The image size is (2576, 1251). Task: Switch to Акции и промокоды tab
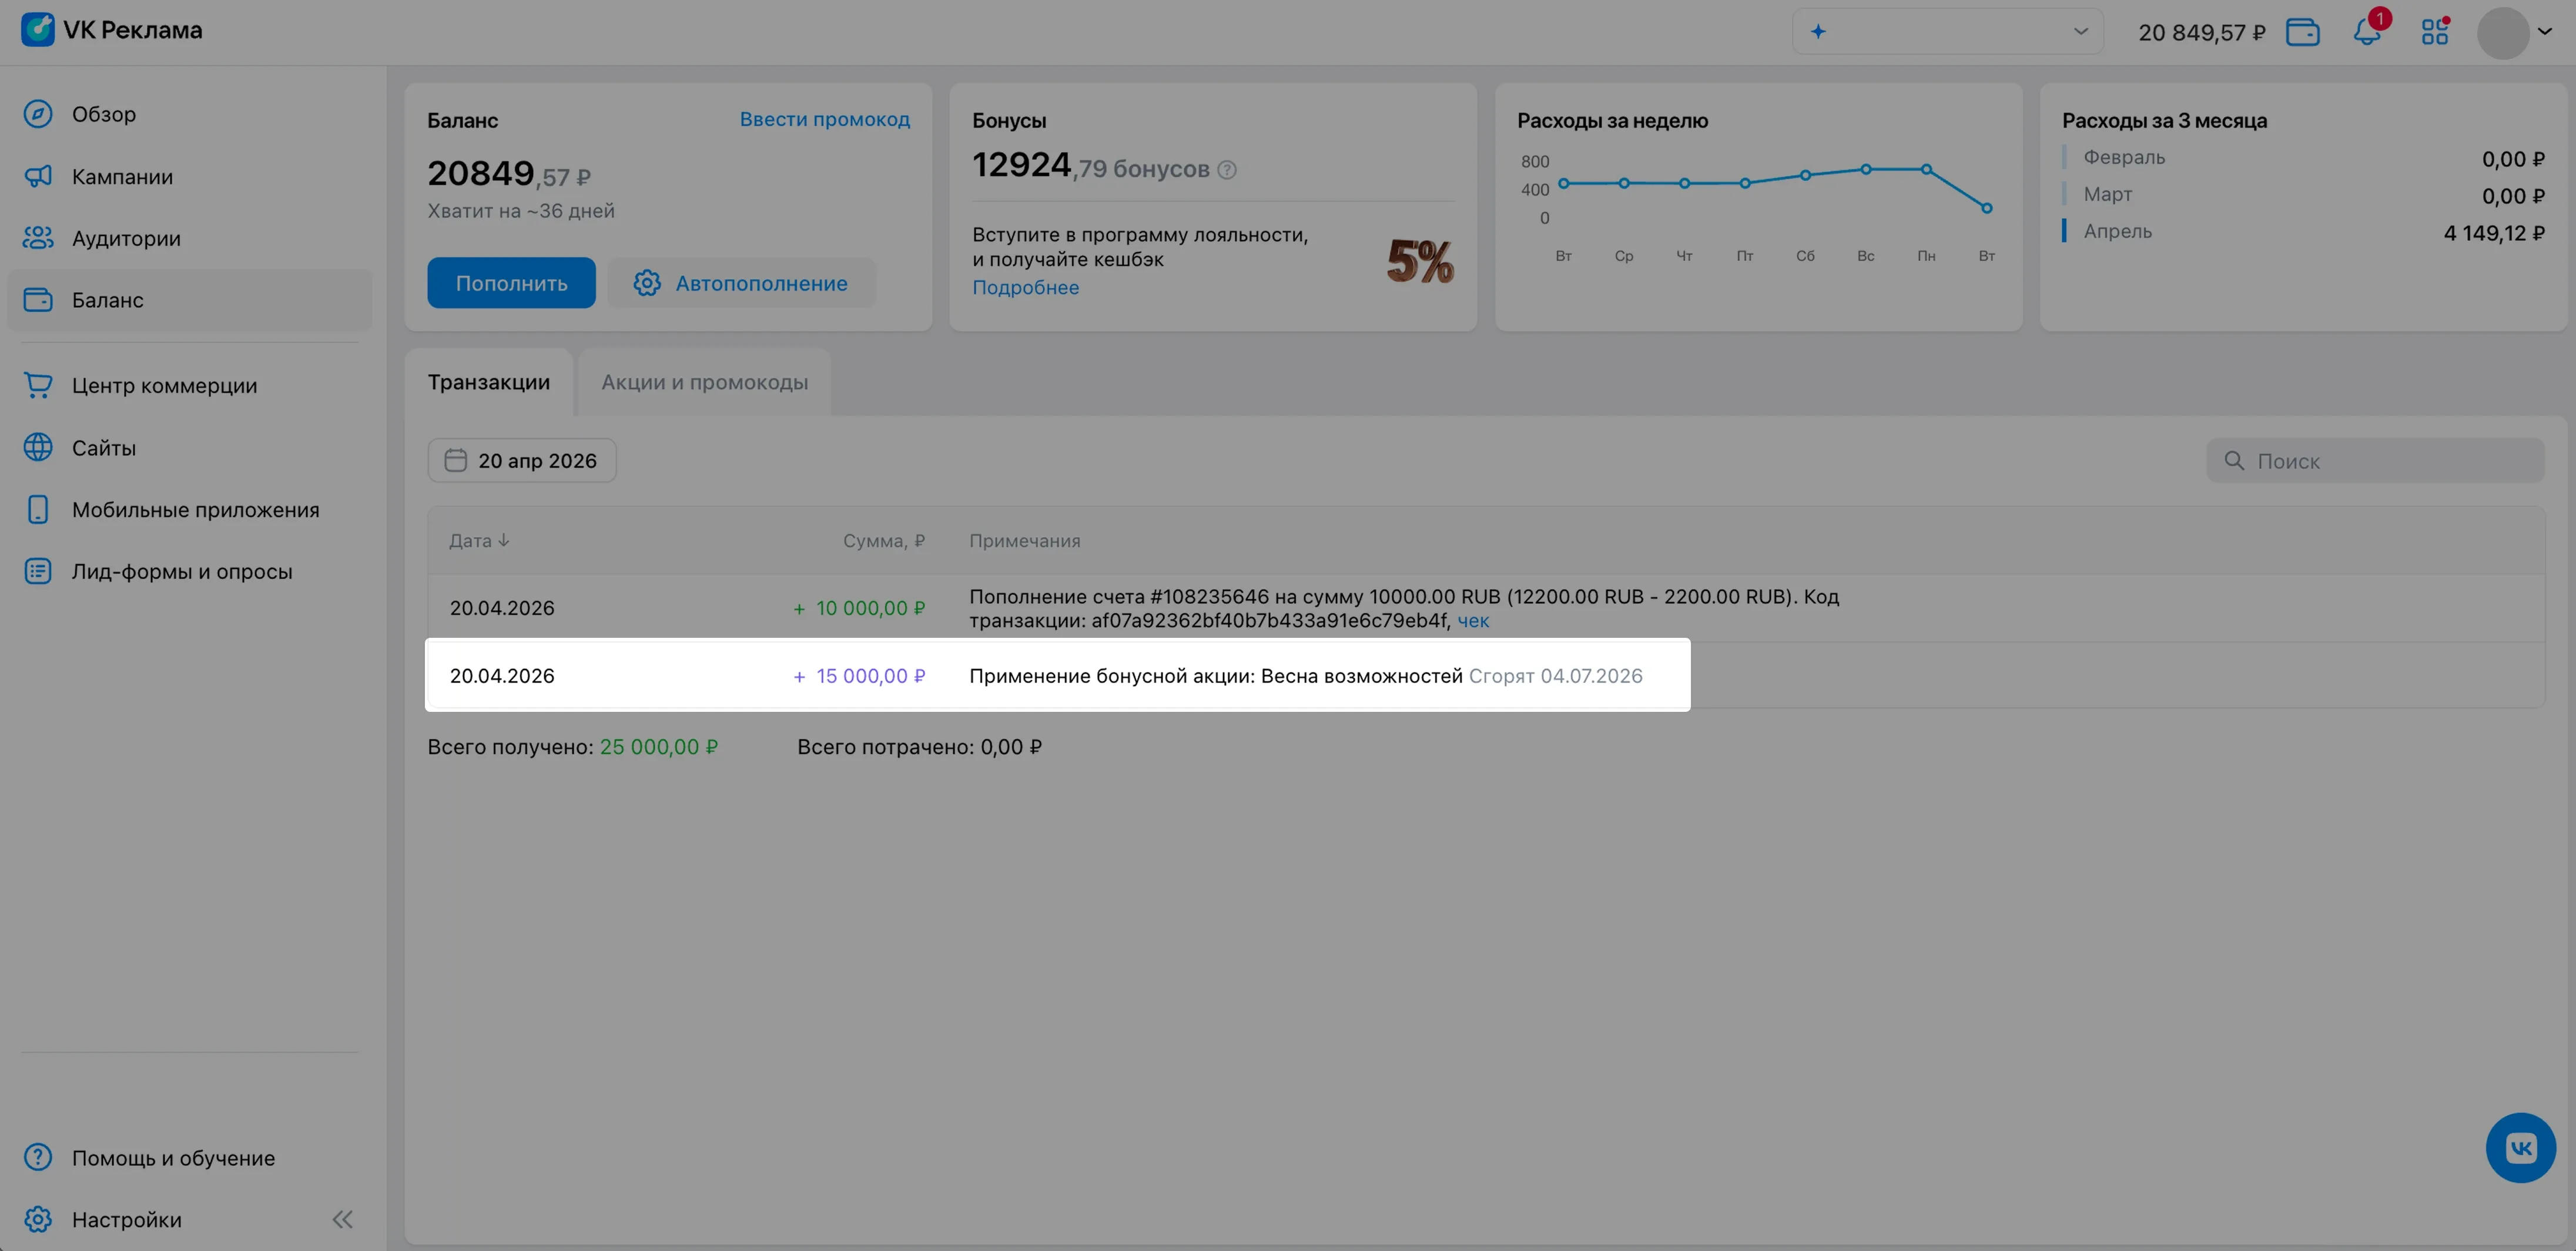[x=704, y=383]
